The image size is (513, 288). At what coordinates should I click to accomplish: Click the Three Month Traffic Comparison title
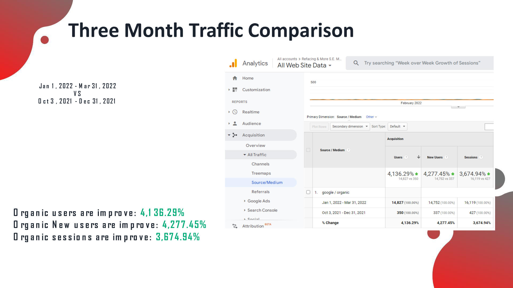(x=211, y=30)
